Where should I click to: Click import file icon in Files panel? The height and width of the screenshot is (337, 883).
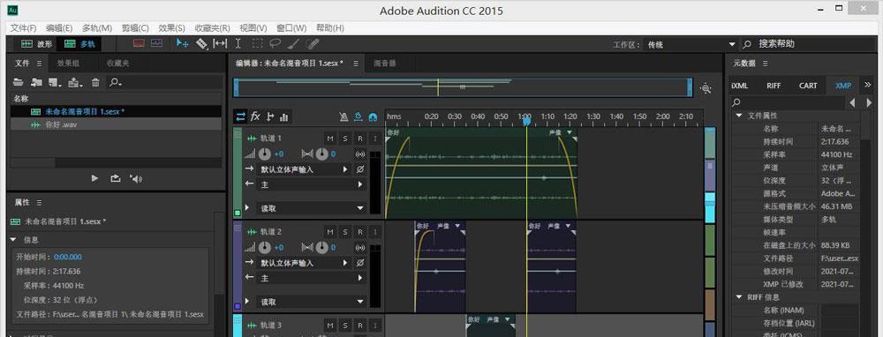click(36, 82)
